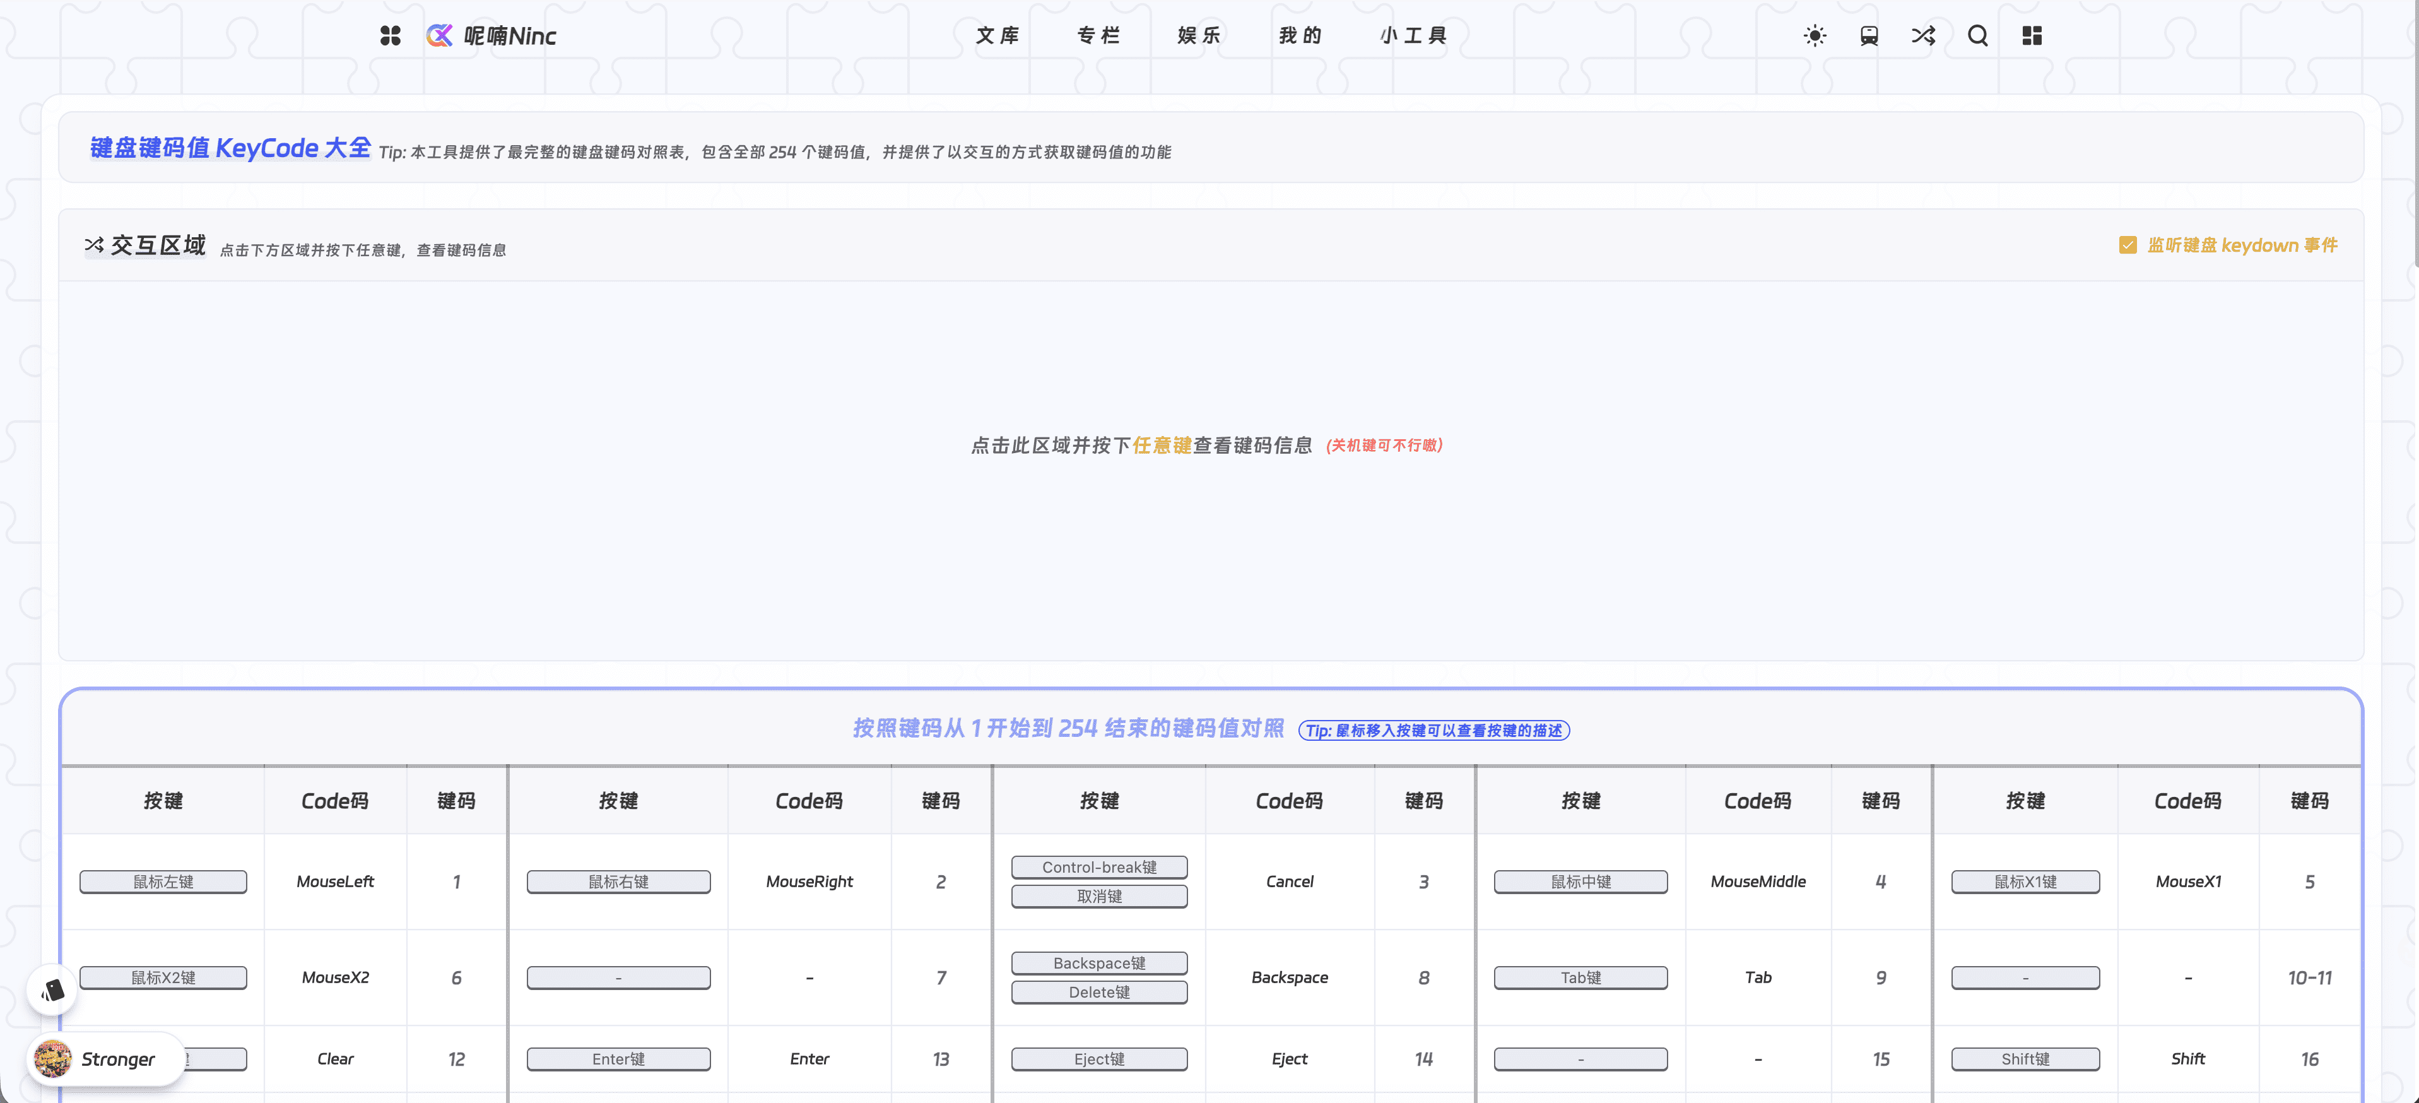The height and width of the screenshot is (1103, 2419).
Task: Click the Stronger music player avatar
Action: point(52,1059)
